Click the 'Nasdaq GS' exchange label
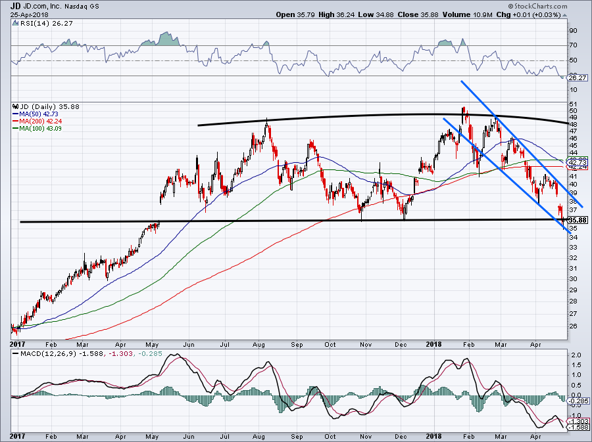 82,7
